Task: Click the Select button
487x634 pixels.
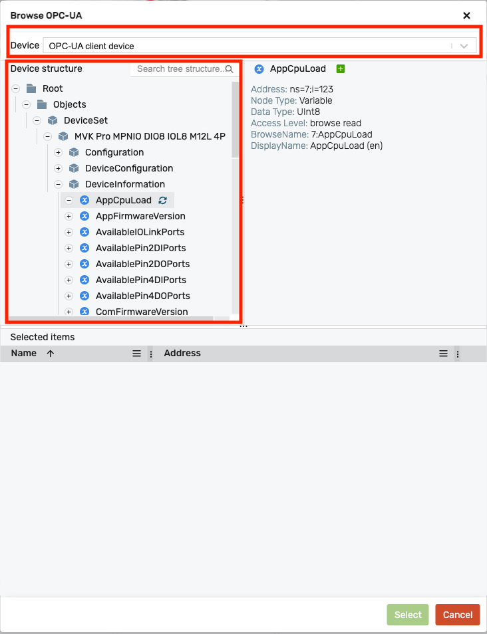Action: pyautogui.click(x=408, y=615)
